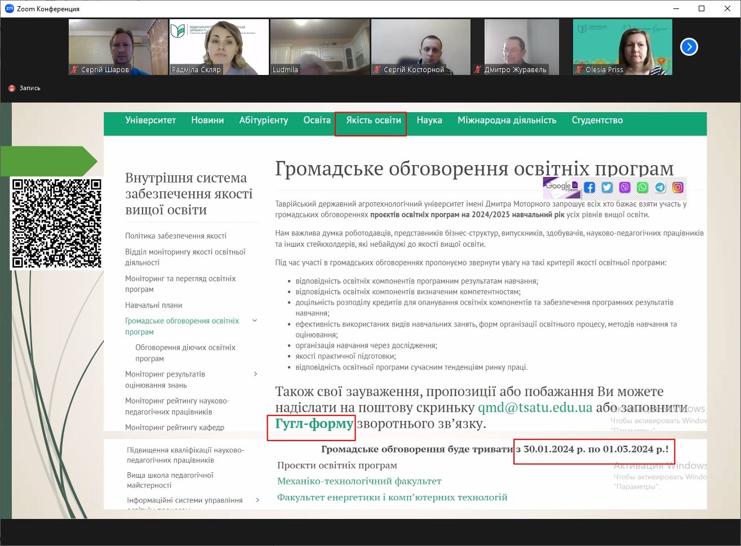
Task: Open Моніторинг рейтингу науково-педагогічних працівників link
Action: click(x=177, y=406)
